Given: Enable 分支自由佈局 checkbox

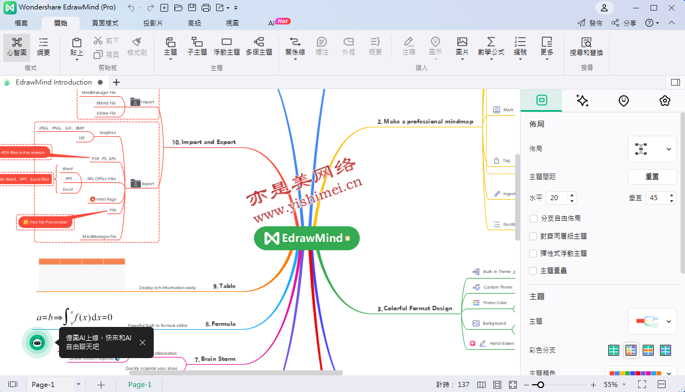Looking at the screenshot, I should pos(533,219).
